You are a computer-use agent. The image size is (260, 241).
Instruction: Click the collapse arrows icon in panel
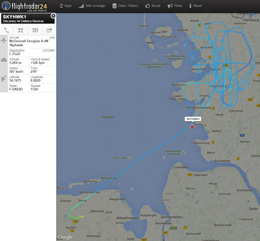pyautogui.click(x=20, y=30)
